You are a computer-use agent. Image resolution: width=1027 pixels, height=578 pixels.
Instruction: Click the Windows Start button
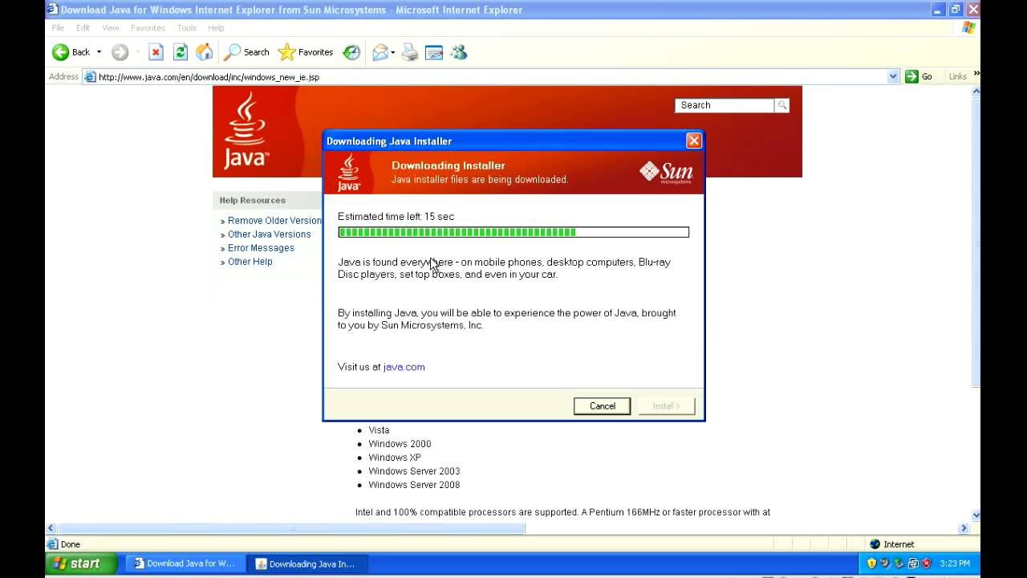[81, 564]
